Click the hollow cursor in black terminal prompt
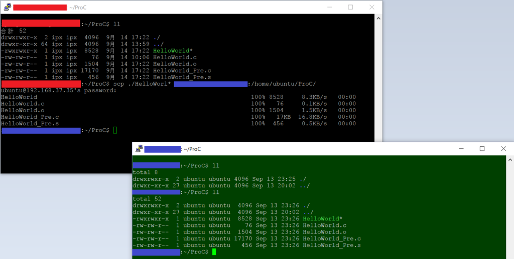The image size is (514, 259). tap(115, 130)
